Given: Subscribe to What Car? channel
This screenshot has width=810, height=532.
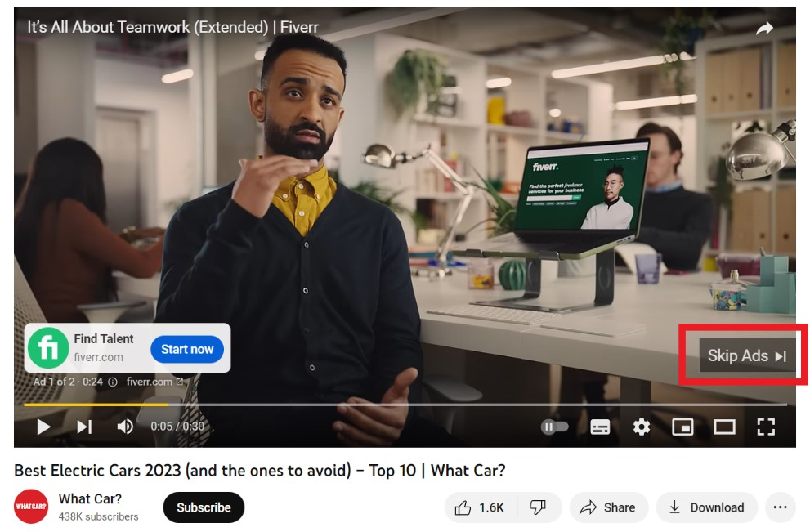Looking at the screenshot, I should (x=204, y=507).
